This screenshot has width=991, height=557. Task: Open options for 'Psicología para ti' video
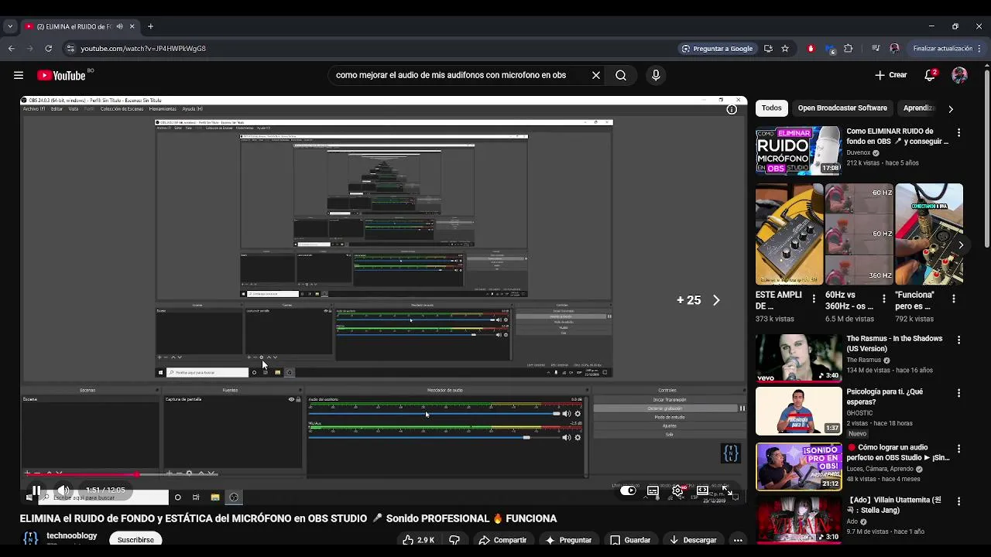958,393
